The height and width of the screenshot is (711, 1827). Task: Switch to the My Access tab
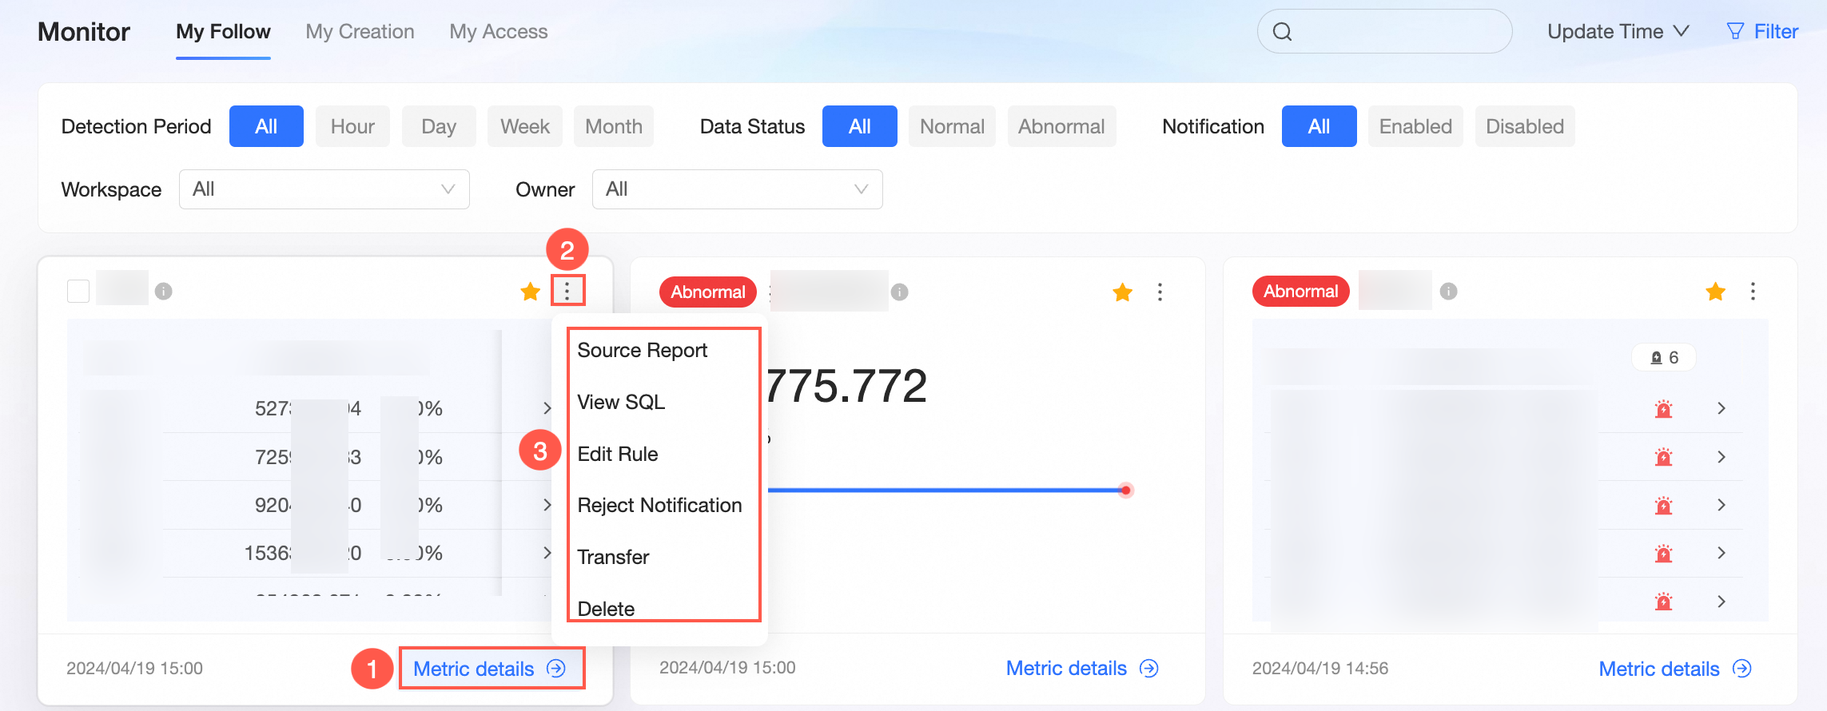[499, 32]
